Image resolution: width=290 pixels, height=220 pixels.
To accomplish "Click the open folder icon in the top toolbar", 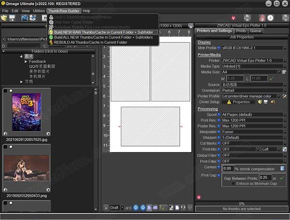I will [x=4, y=18].
